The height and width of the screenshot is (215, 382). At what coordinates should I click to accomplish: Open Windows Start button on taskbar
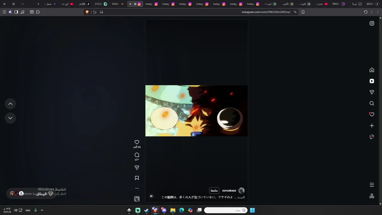coord(252,210)
